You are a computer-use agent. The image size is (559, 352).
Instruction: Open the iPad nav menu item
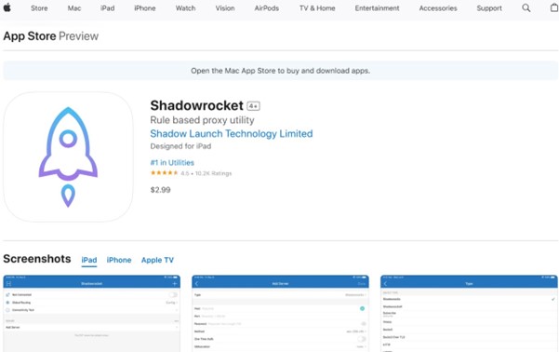pos(107,7)
